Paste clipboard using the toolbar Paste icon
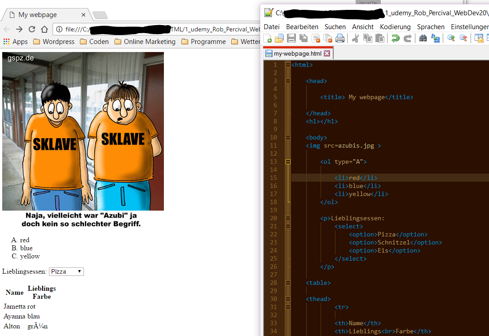 380,38
